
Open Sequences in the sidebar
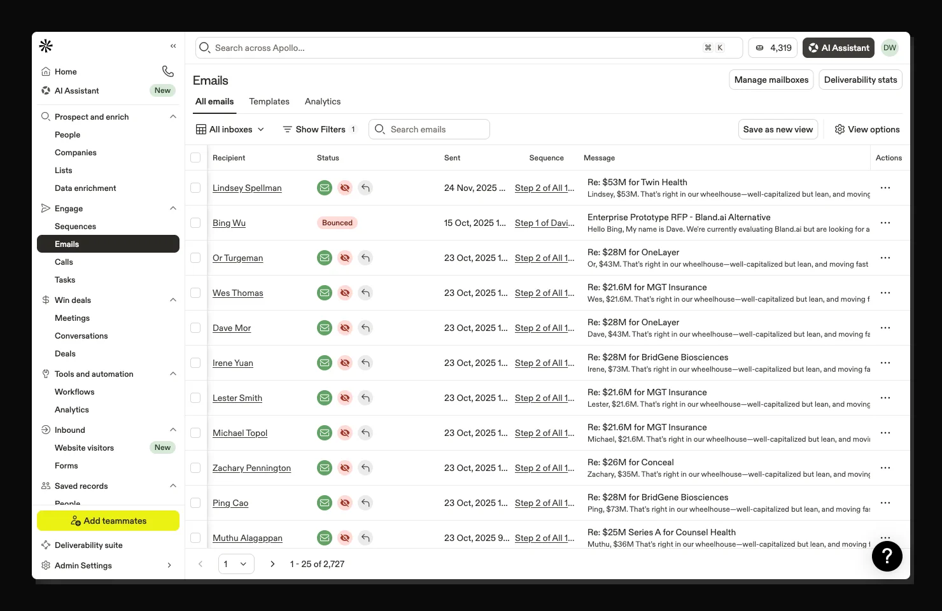pos(75,227)
